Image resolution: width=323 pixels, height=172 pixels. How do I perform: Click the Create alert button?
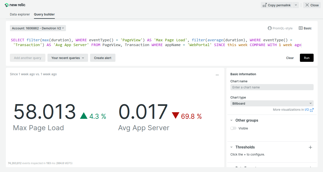103,58
